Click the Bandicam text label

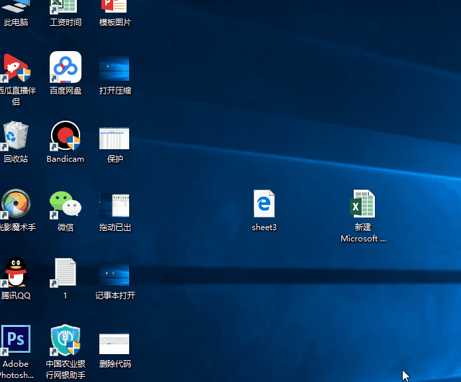coord(66,159)
